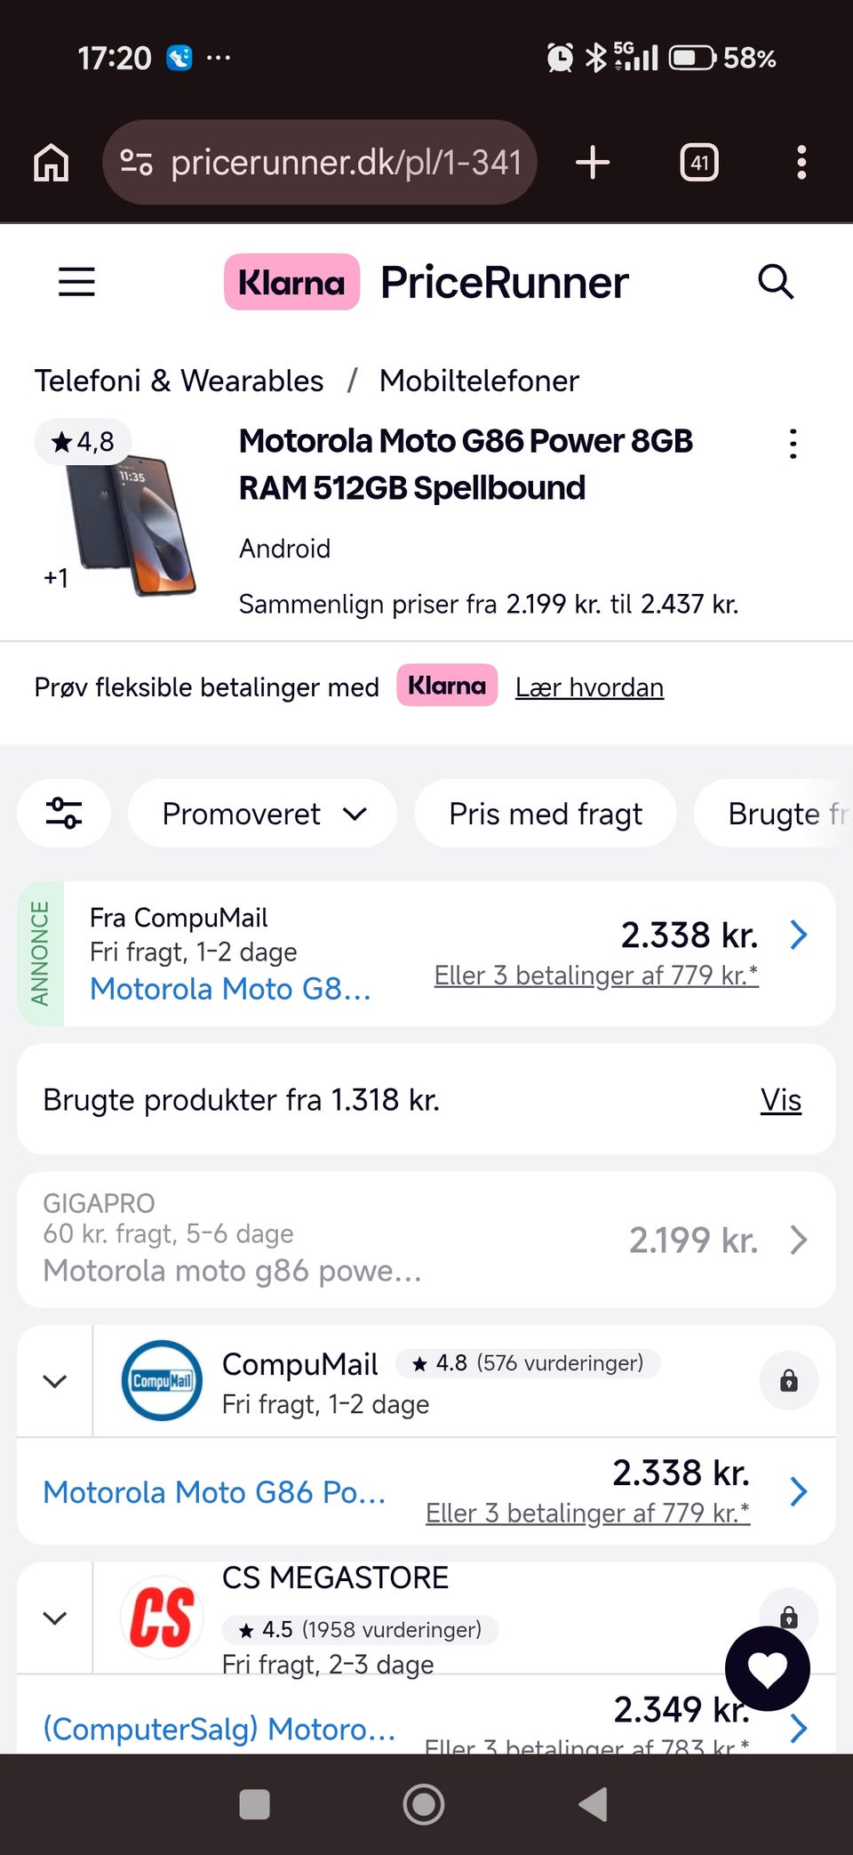Navigate to Telefoni & Wearables breadcrumb
Image resolution: width=853 pixels, height=1855 pixels.
point(179,381)
